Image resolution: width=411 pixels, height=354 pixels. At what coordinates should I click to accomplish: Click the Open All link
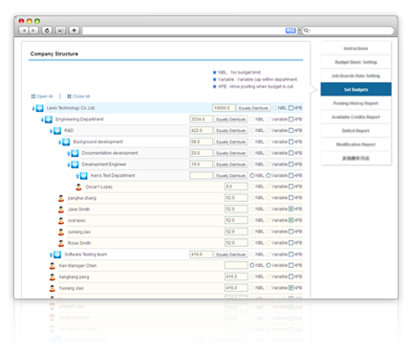[x=45, y=97]
